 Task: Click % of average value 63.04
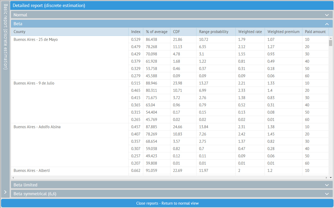151,105
